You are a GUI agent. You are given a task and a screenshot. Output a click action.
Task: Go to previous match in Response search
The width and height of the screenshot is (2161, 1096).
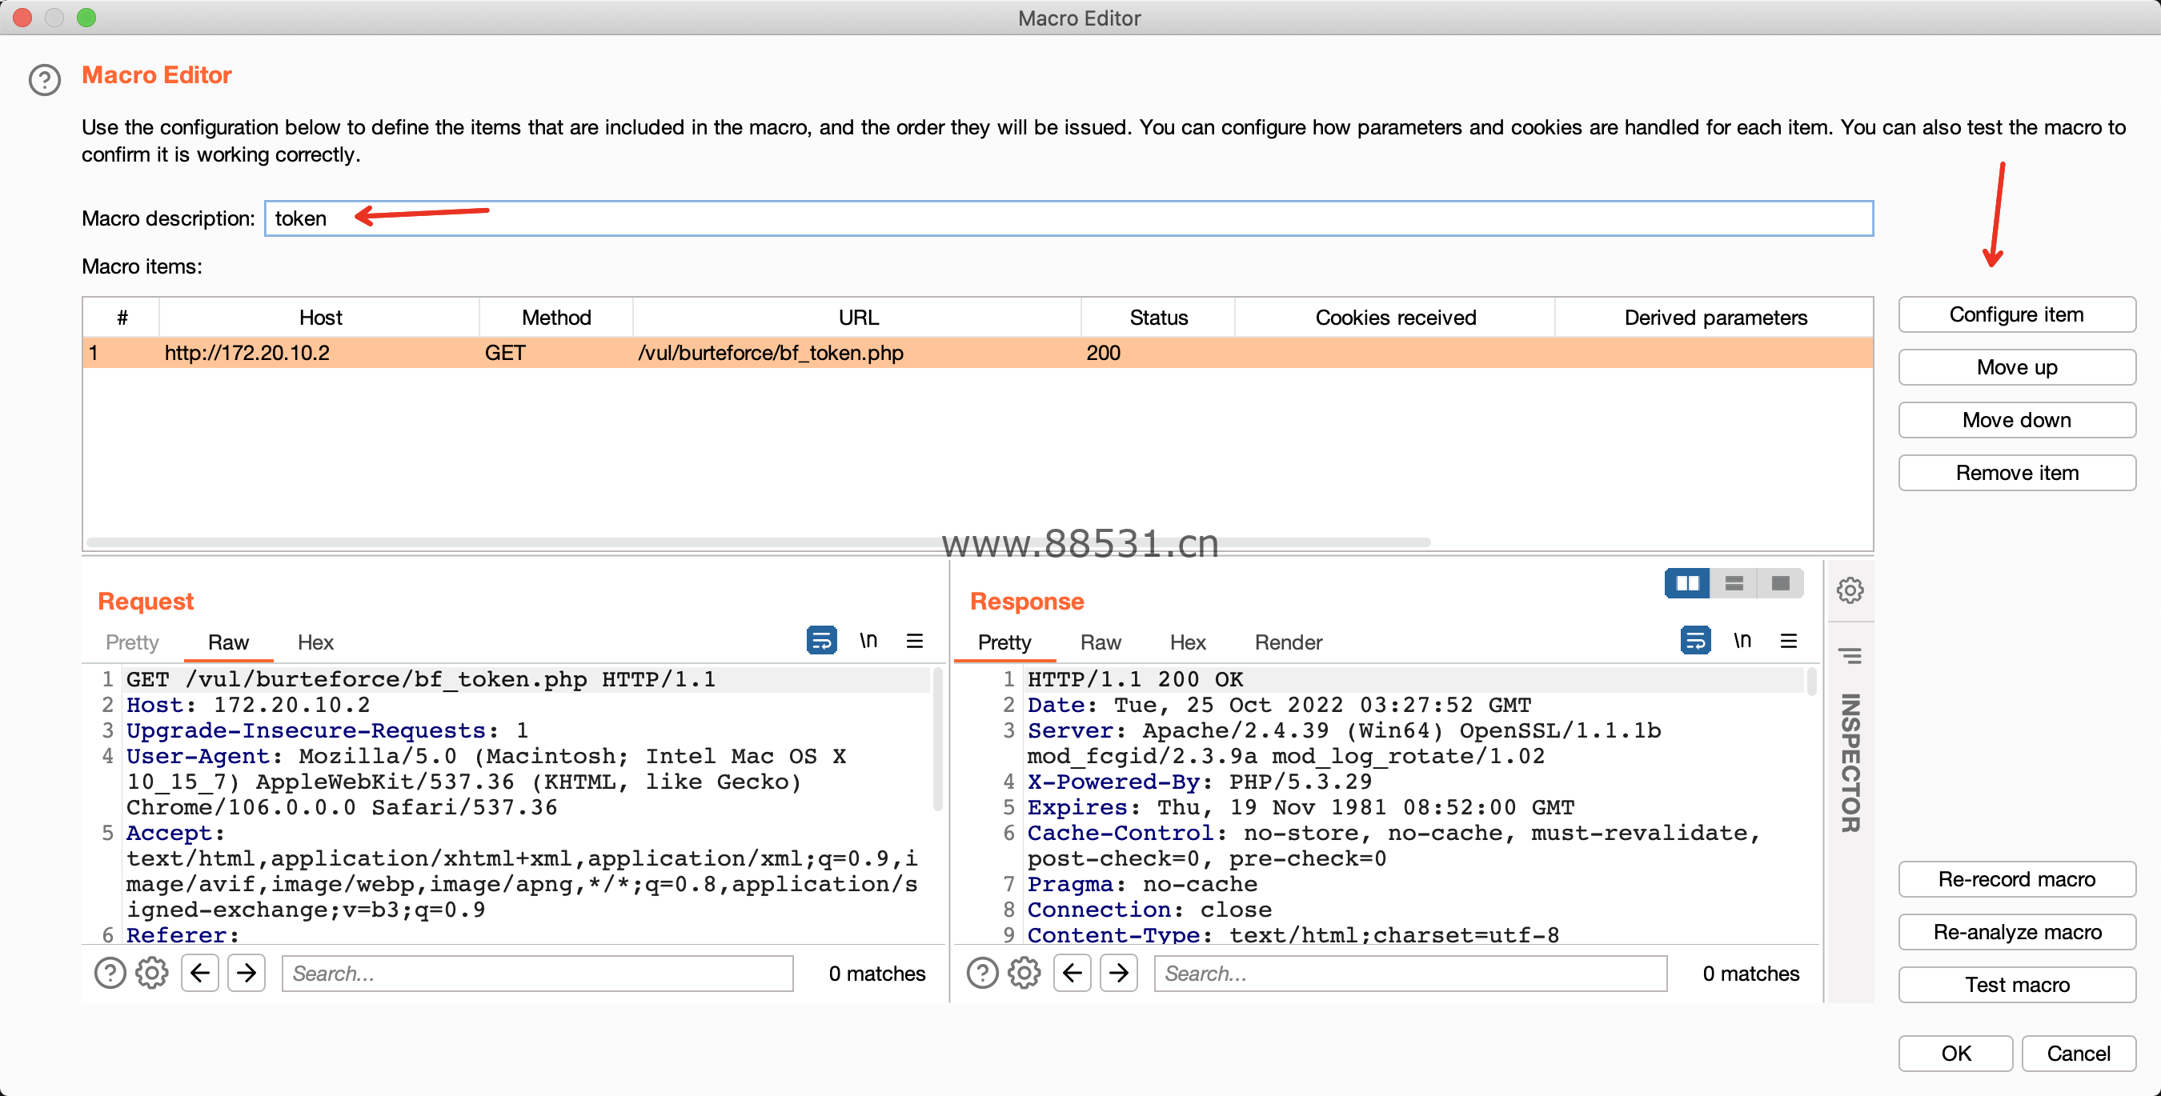click(1072, 973)
